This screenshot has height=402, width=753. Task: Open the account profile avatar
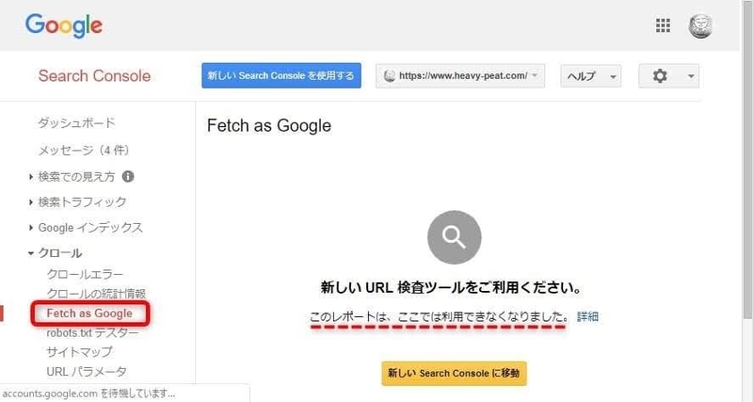(700, 25)
